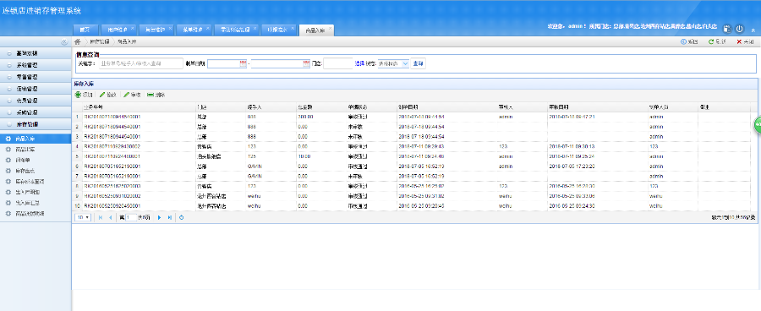The image size is (761, 311).
Task: Go to last page in pager
Action: [x=169, y=217]
